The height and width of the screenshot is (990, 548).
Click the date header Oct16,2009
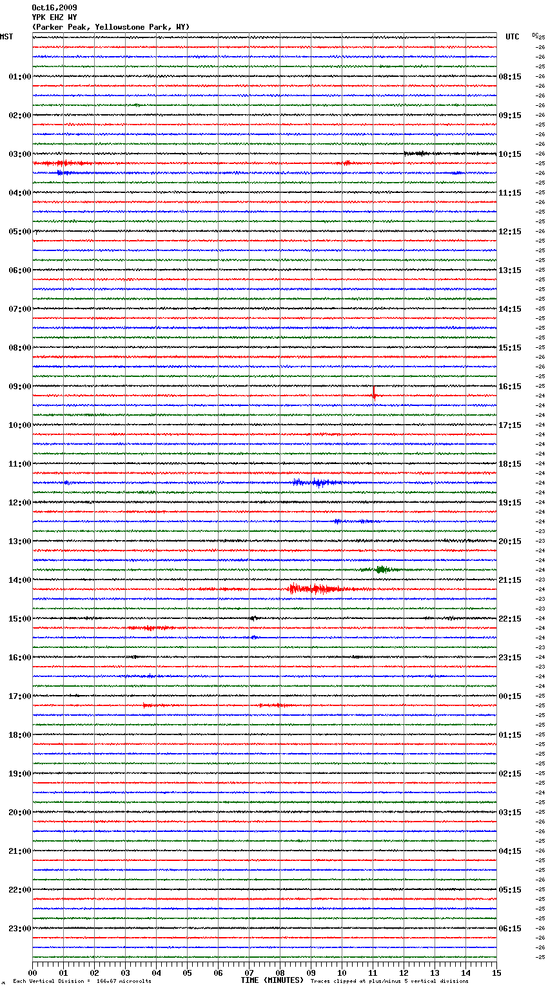(54, 8)
